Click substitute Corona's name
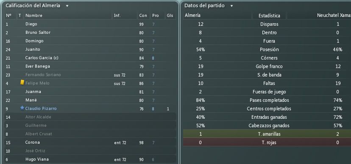 [x=33, y=142]
